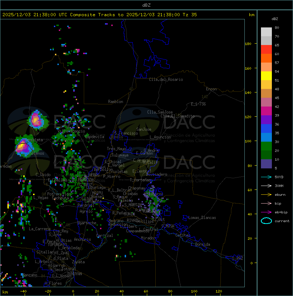Pick the dark orange swatch in dBZ scale
The width and height of the screenshot is (293, 296).
(x=266, y=58)
